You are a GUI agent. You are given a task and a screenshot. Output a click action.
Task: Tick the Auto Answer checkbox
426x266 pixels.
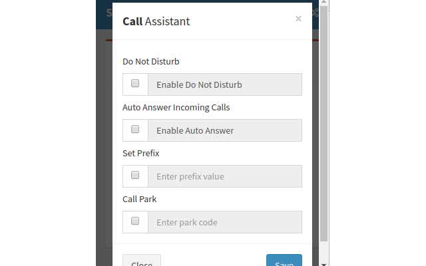point(135,129)
